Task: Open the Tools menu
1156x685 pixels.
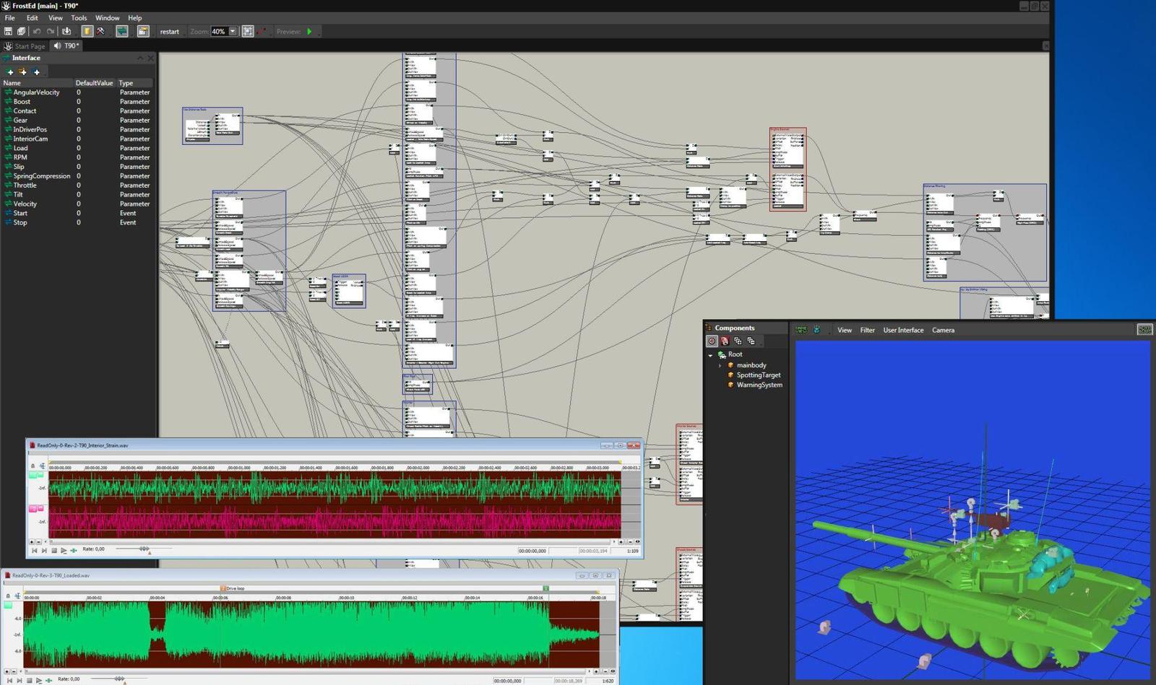Action: [79, 17]
